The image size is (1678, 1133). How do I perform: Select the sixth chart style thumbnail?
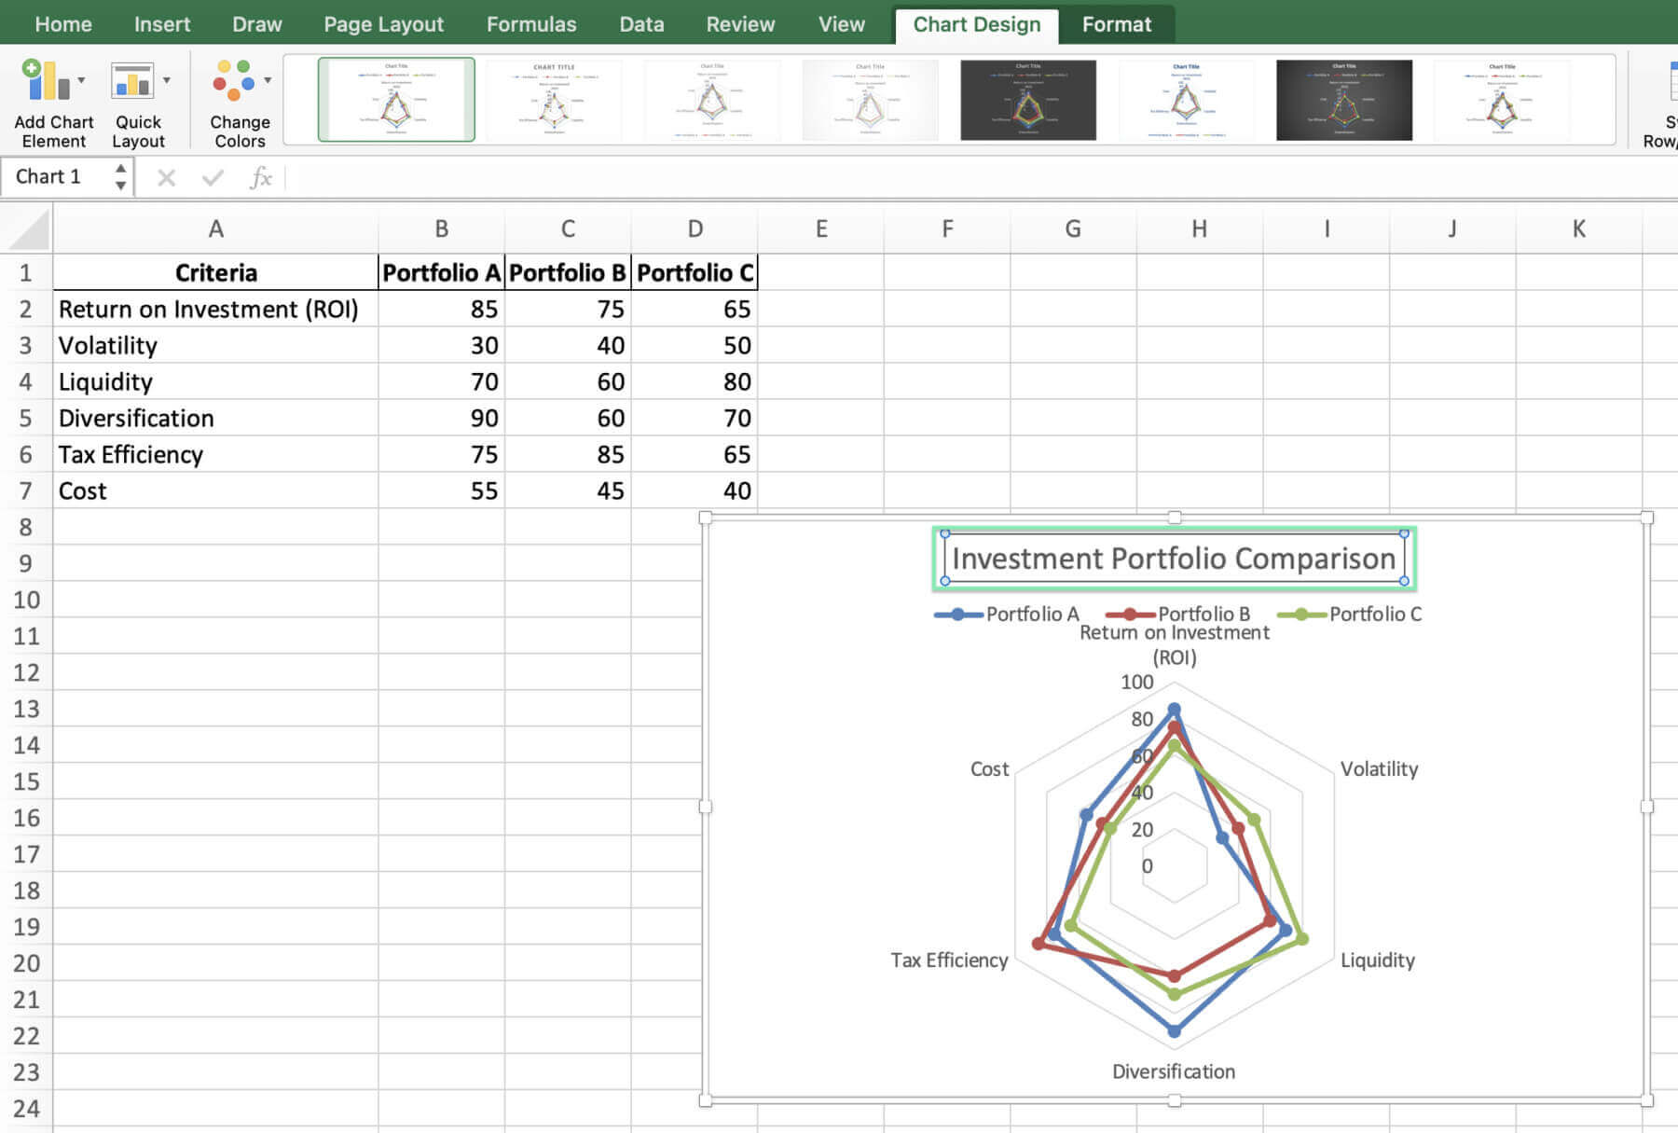1186,100
